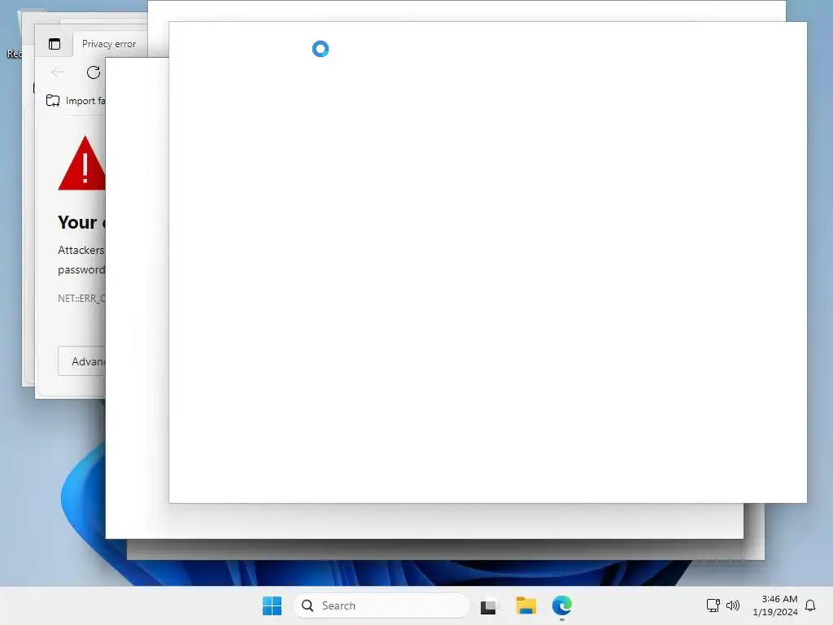Click the Import favorites bookmark icon
The image size is (833, 625).
tap(53, 100)
